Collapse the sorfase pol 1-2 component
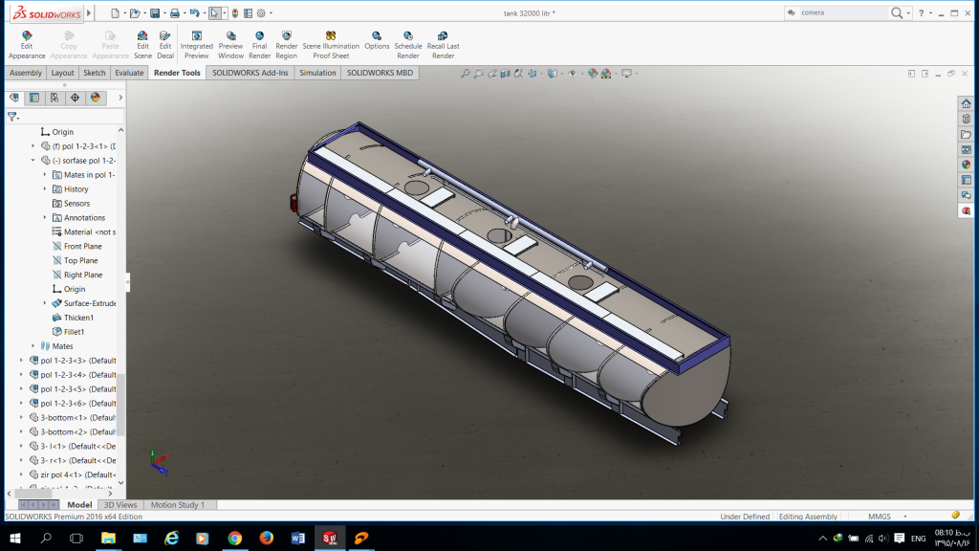979x551 pixels. tap(33, 161)
